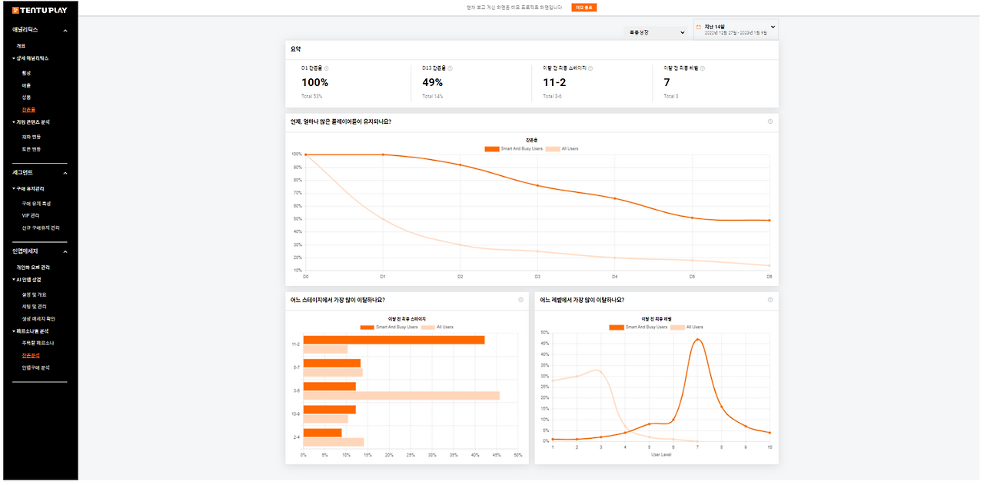
Task: Click info icon beside D13 retention metric
Action: click(x=450, y=68)
